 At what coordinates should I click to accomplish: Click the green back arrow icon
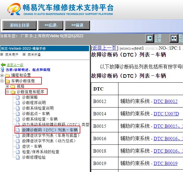coord(3,65)
